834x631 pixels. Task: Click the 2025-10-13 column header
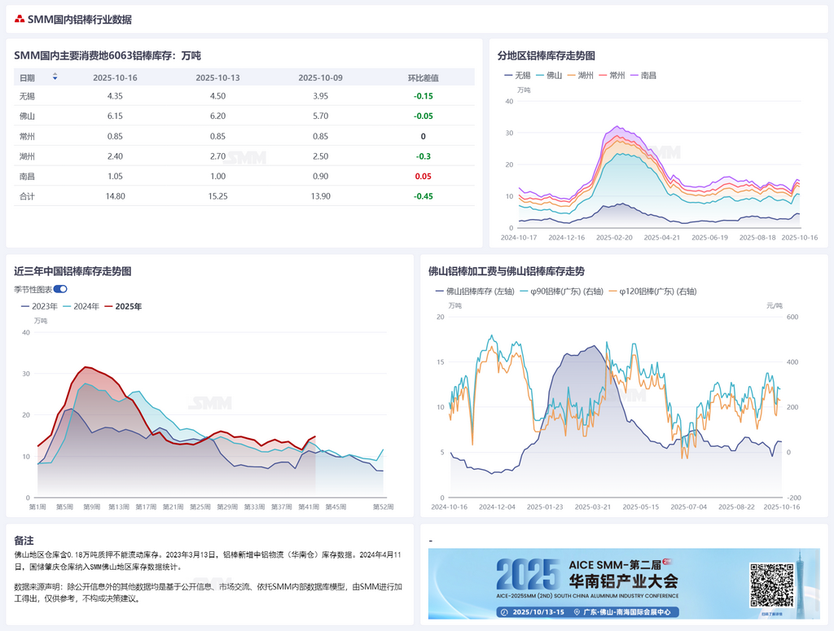pyautogui.click(x=217, y=78)
